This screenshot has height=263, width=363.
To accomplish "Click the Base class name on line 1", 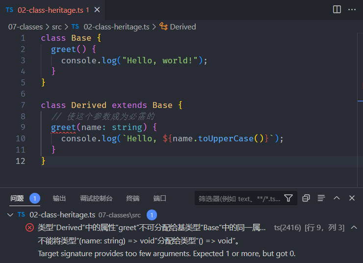I will coord(81,38).
